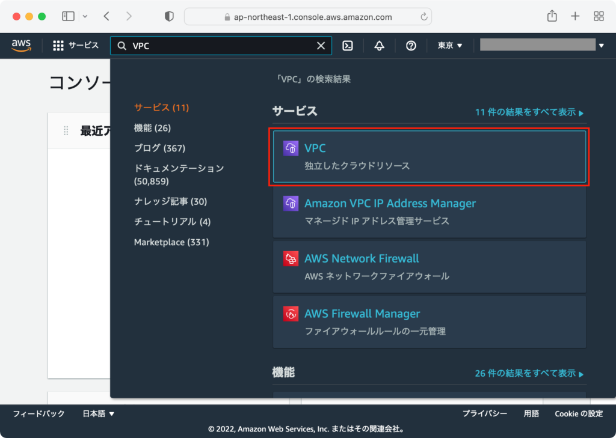Screen dimensions: 616x438
Task: Open the CloudShell terminal icon
Action: (348, 46)
